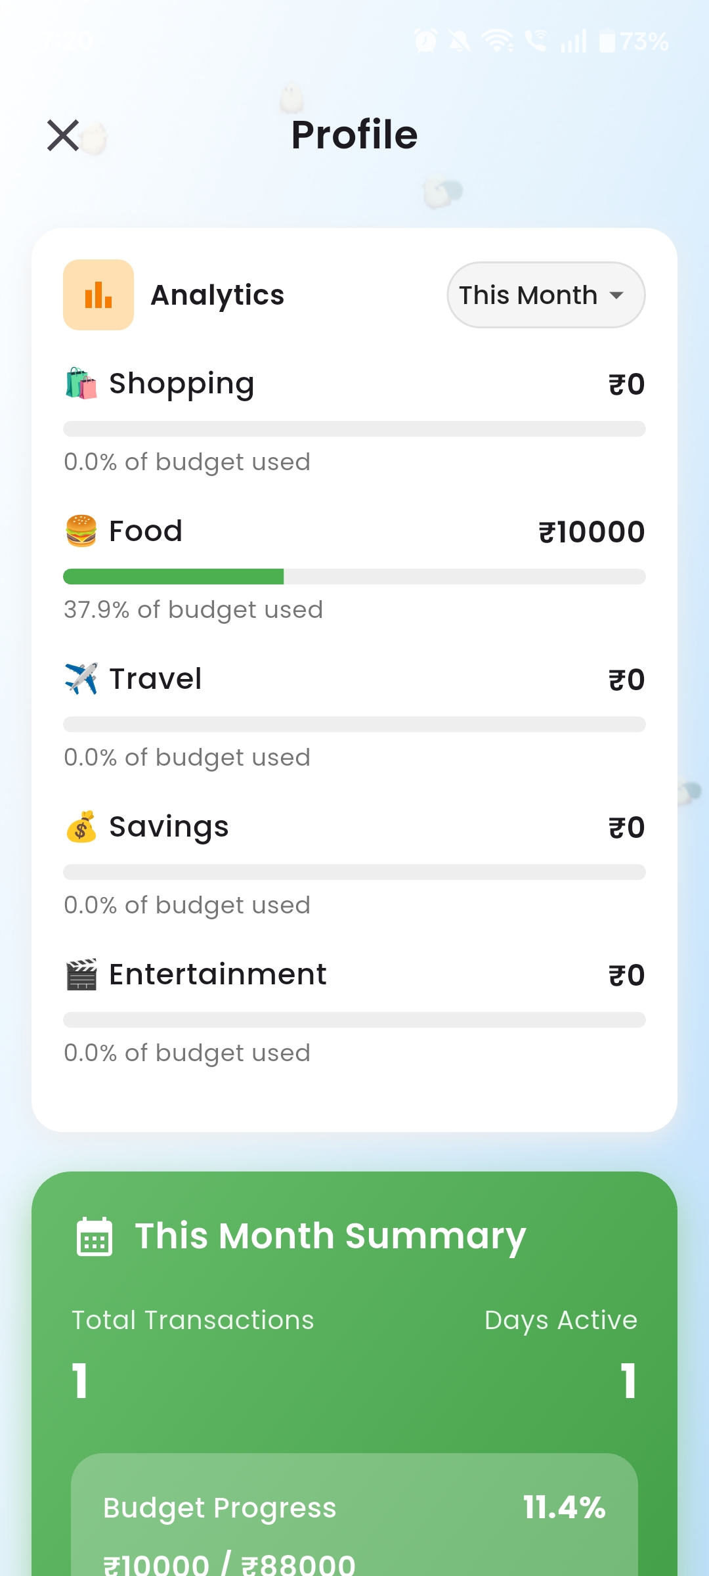Tap the Food amount ₹10000
Screen dimensions: 709x1576
tap(591, 532)
